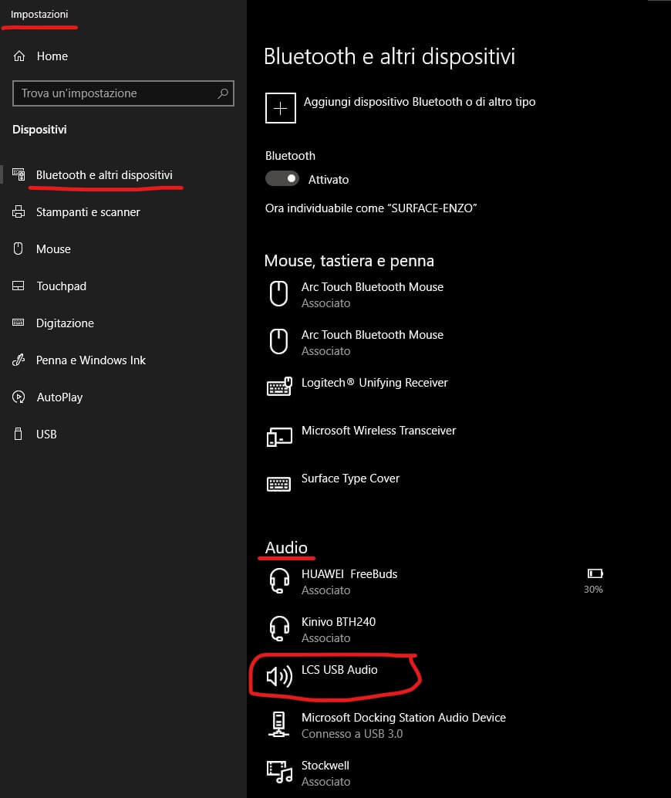671x798 pixels.
Task: Click the Kinivo BTH240 headset icon
Action: (x=278, y=629)
